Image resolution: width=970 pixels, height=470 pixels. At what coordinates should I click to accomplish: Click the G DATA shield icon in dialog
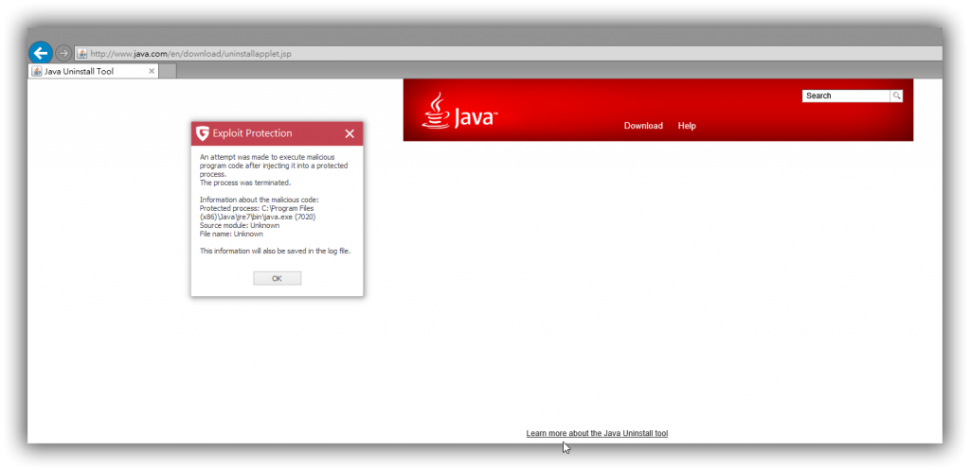pyautogui.click(x=203, y=133)
